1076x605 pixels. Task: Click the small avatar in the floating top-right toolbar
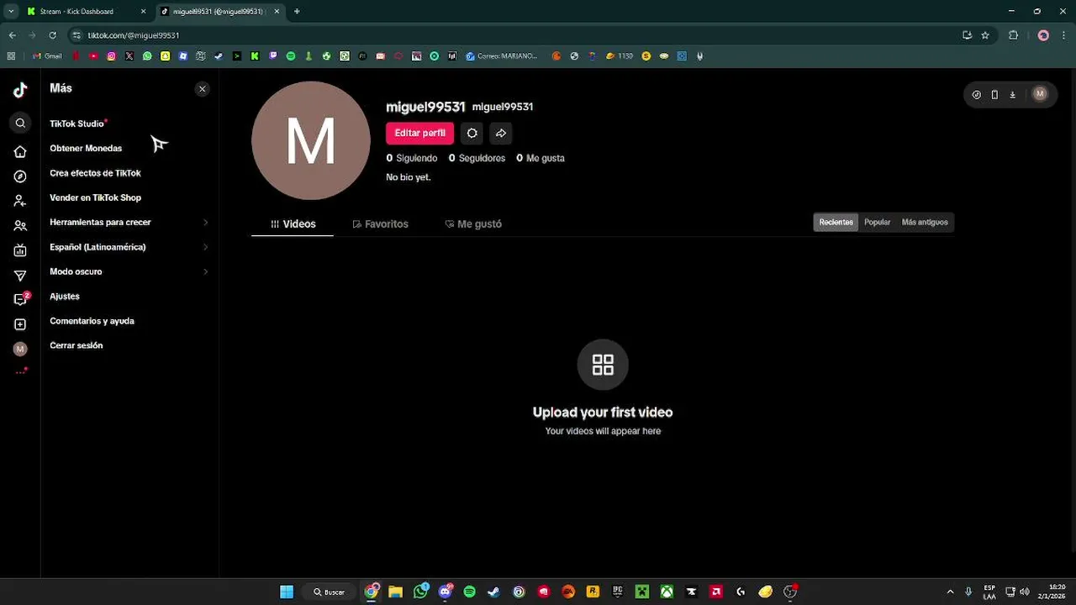tap(1040, 94)
